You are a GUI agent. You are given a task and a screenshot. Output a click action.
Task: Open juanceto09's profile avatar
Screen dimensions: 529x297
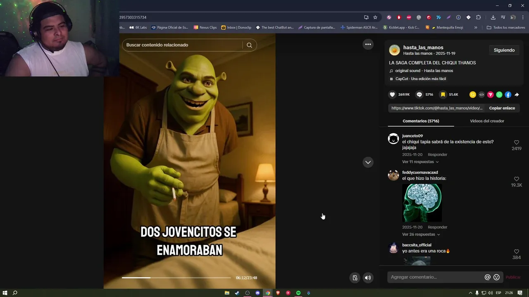[x=393, y=139]
